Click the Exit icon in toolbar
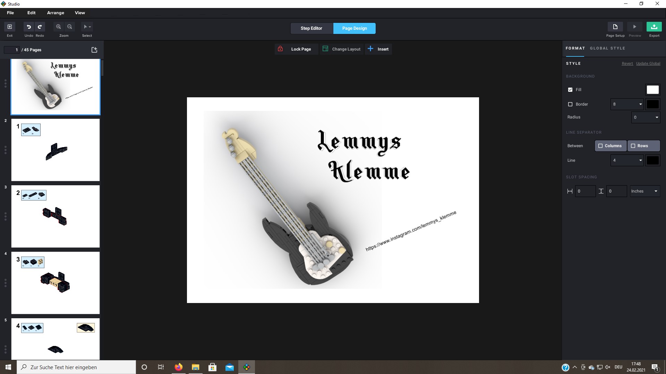 (x=10, y=27)
